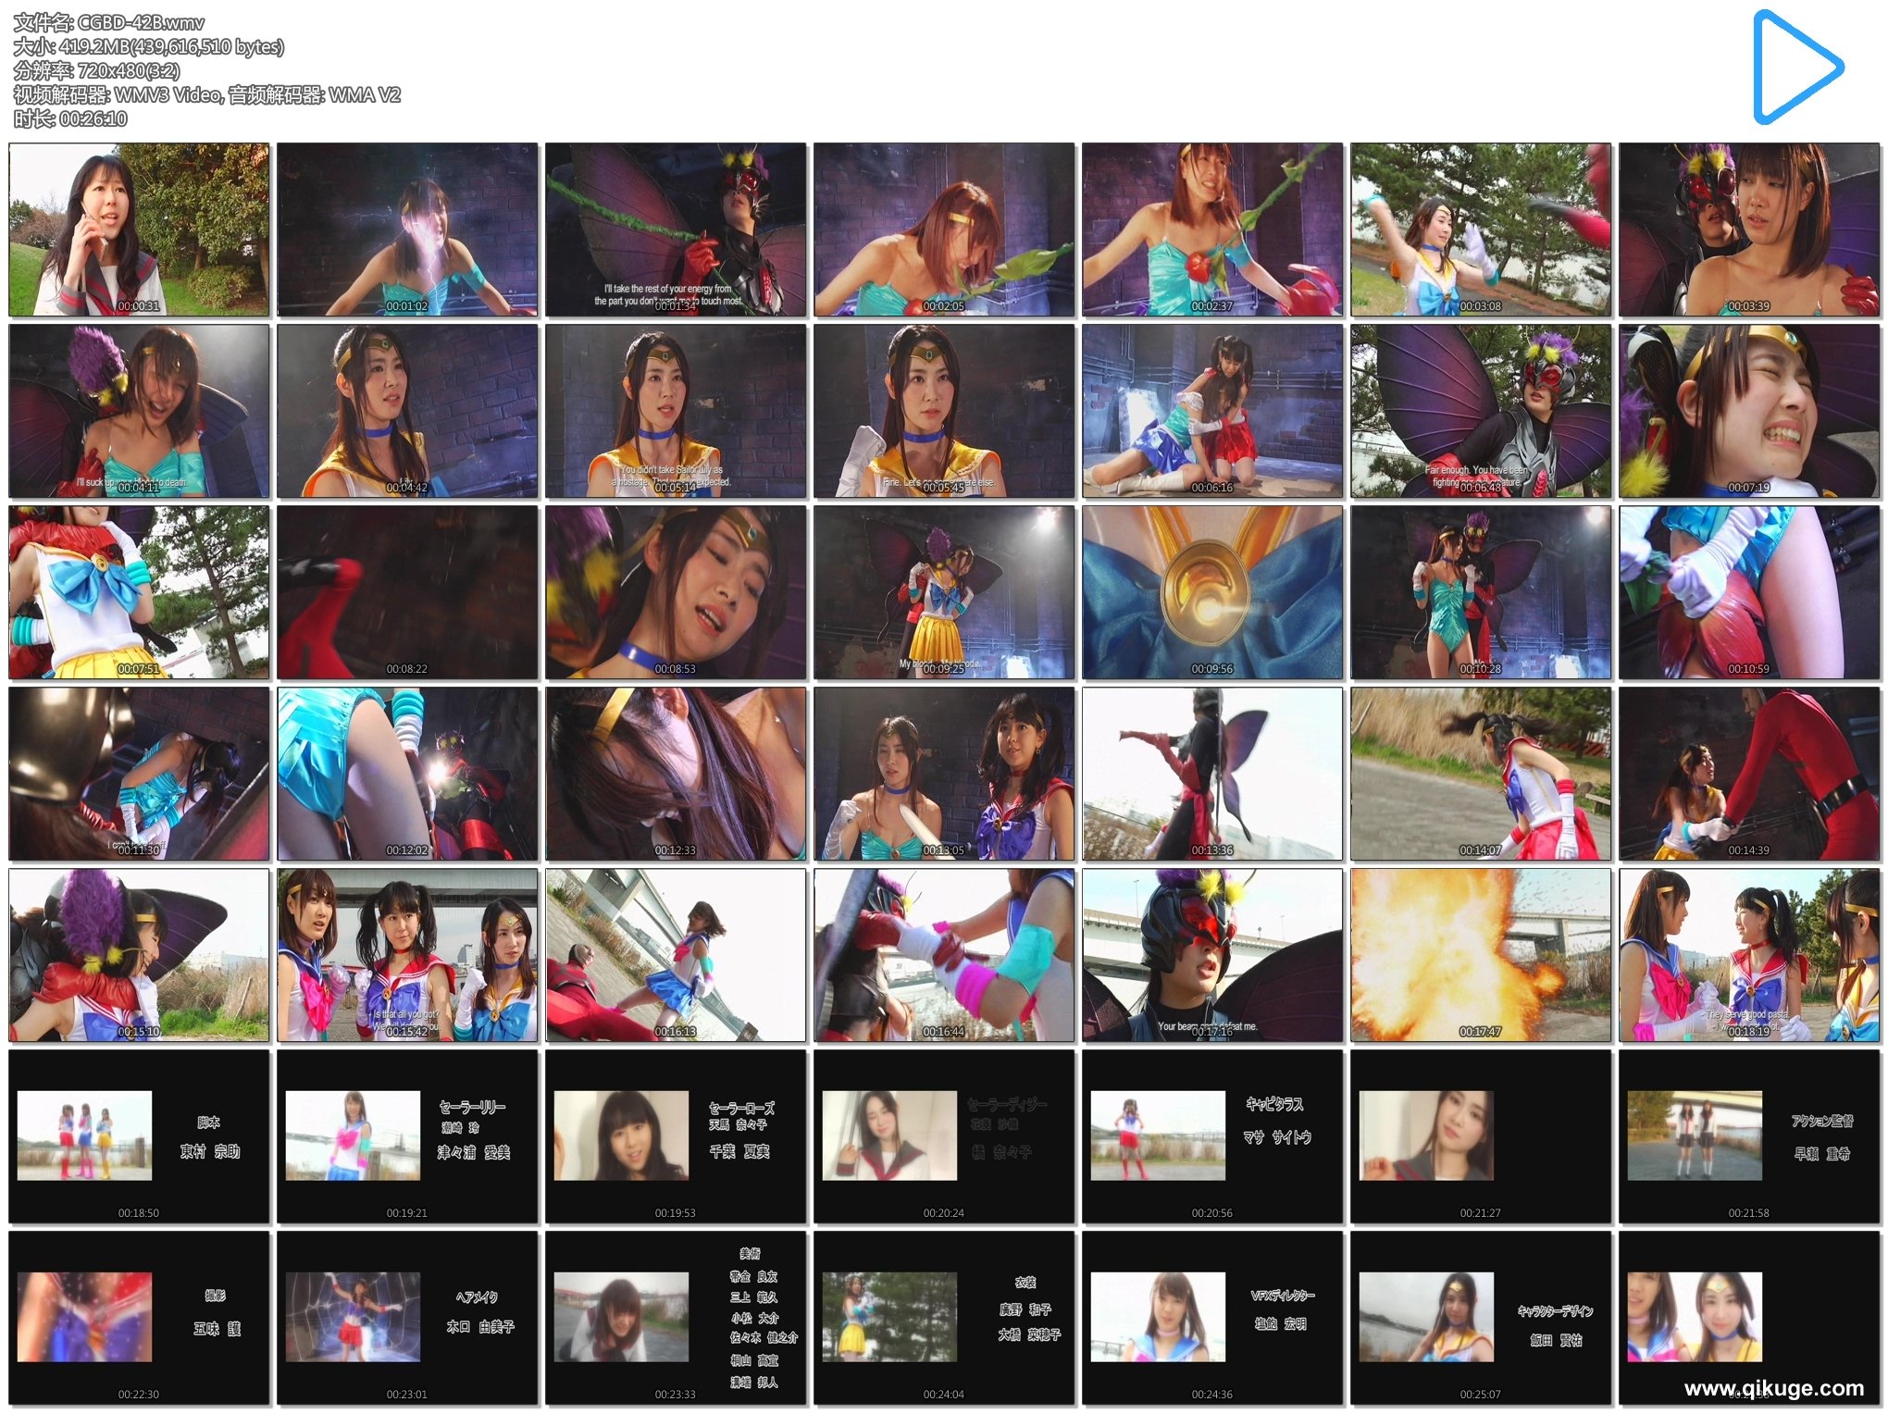The width and height of the screenshot is (1888, 1414).
Task: Choose the thumbnail marked 00:13:05
Action: point(944,774)
